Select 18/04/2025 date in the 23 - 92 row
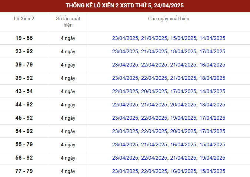250x177 pixels. (x=183, y=51)
